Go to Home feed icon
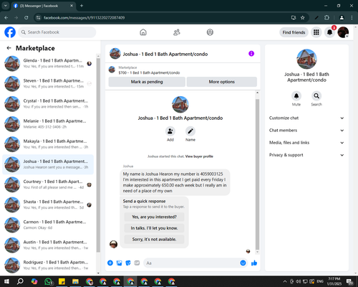Screen dimensions: 358x287 click(x=143, y=32)
